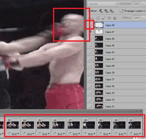Select animation frame 30 thumbnail
This screenshot has height=139, width=146.
tap(119, 125)
